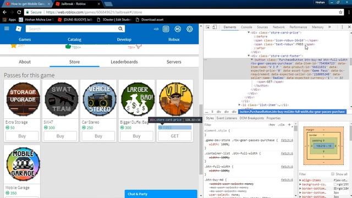
Task: Switch to DevTools Console tab
Action: [x=246, y=27]
